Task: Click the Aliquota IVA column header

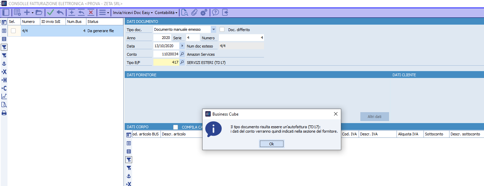Action: [x=410, y=134]
